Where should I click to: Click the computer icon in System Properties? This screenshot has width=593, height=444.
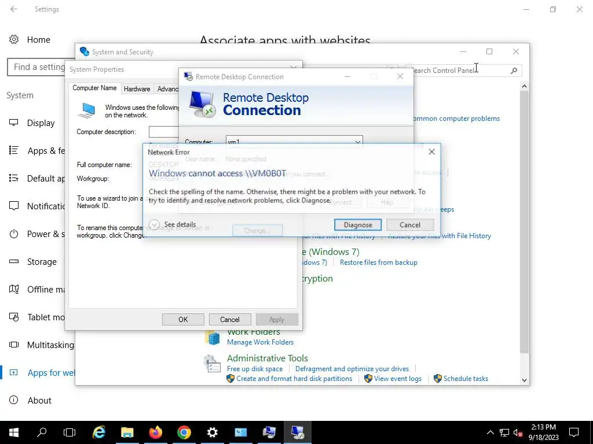click(x=87, y=110)
